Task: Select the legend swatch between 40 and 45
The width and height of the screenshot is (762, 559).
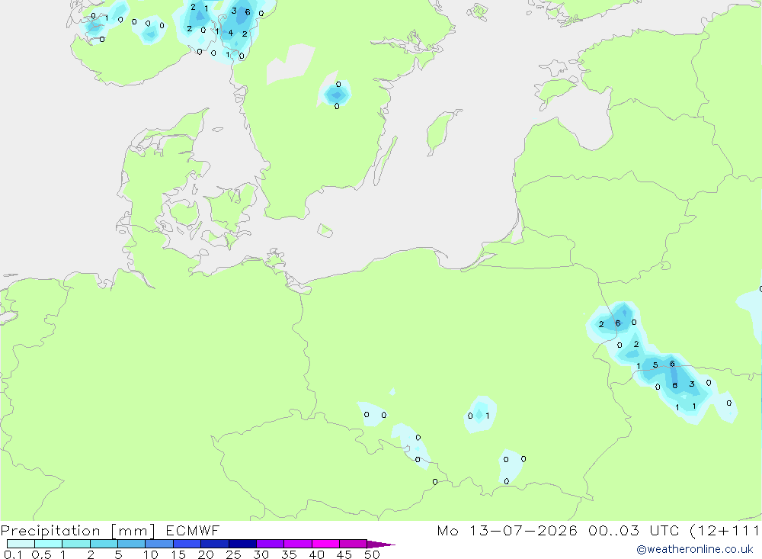Action: click(325, 544)
